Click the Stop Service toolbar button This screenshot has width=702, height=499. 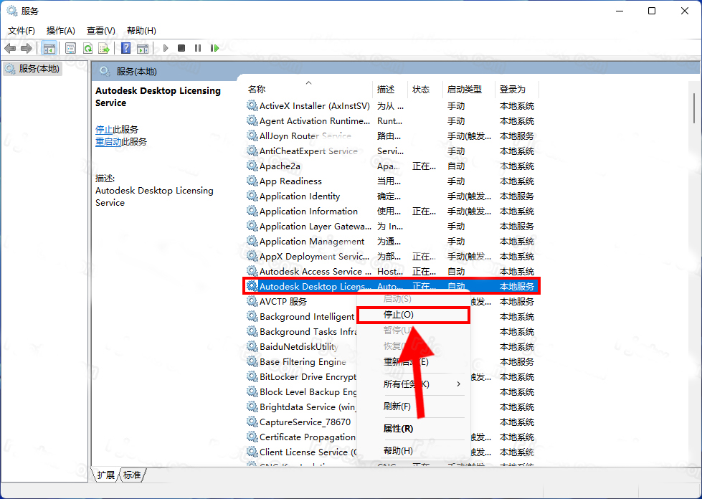[x=181, y=48]
